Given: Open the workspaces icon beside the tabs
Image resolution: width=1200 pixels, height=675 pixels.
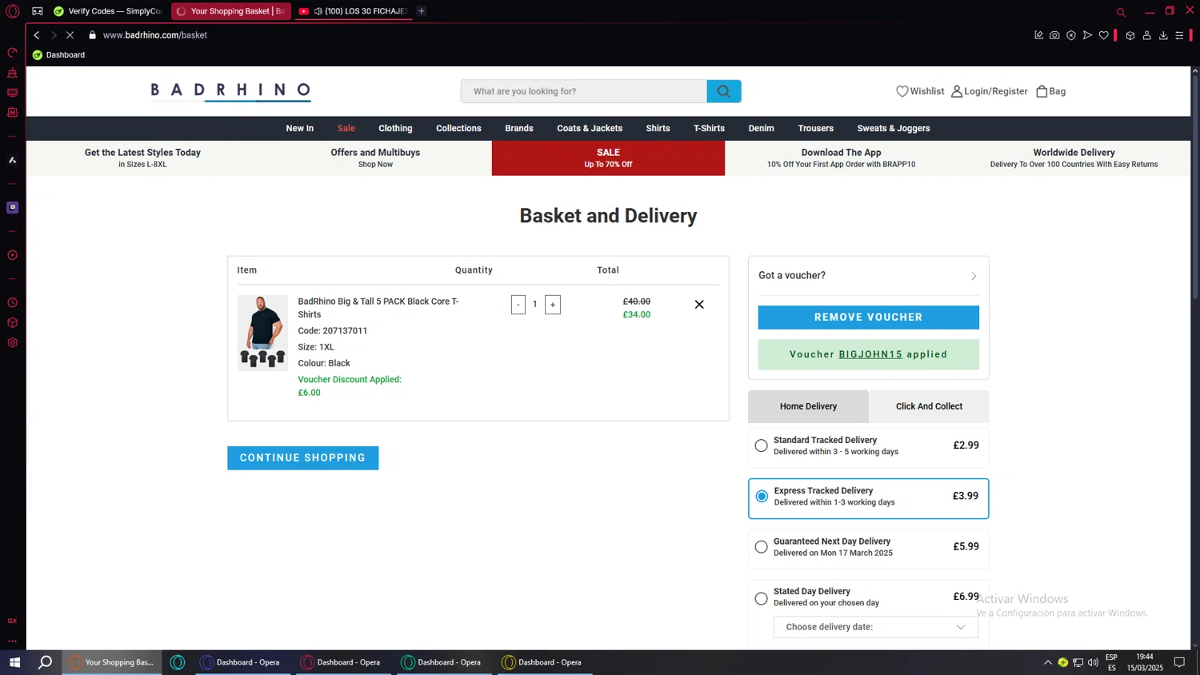Looking at the screenshot, I should pyautogui.click(x=38, y=11).
